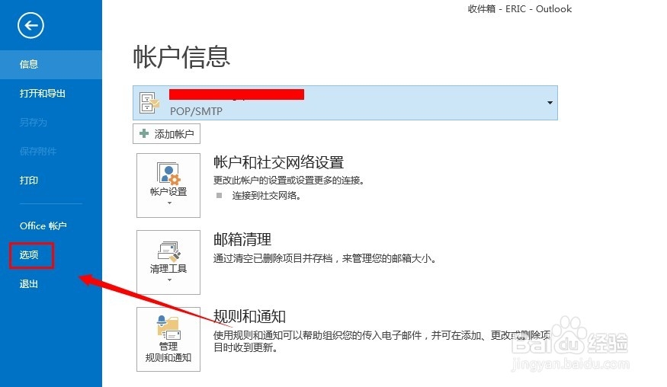Image resolution: width=667 pixels, height=387 pixels.
Task: Click the 收件箱 - ERIC - Outlook title
Action: coord(520,9)
